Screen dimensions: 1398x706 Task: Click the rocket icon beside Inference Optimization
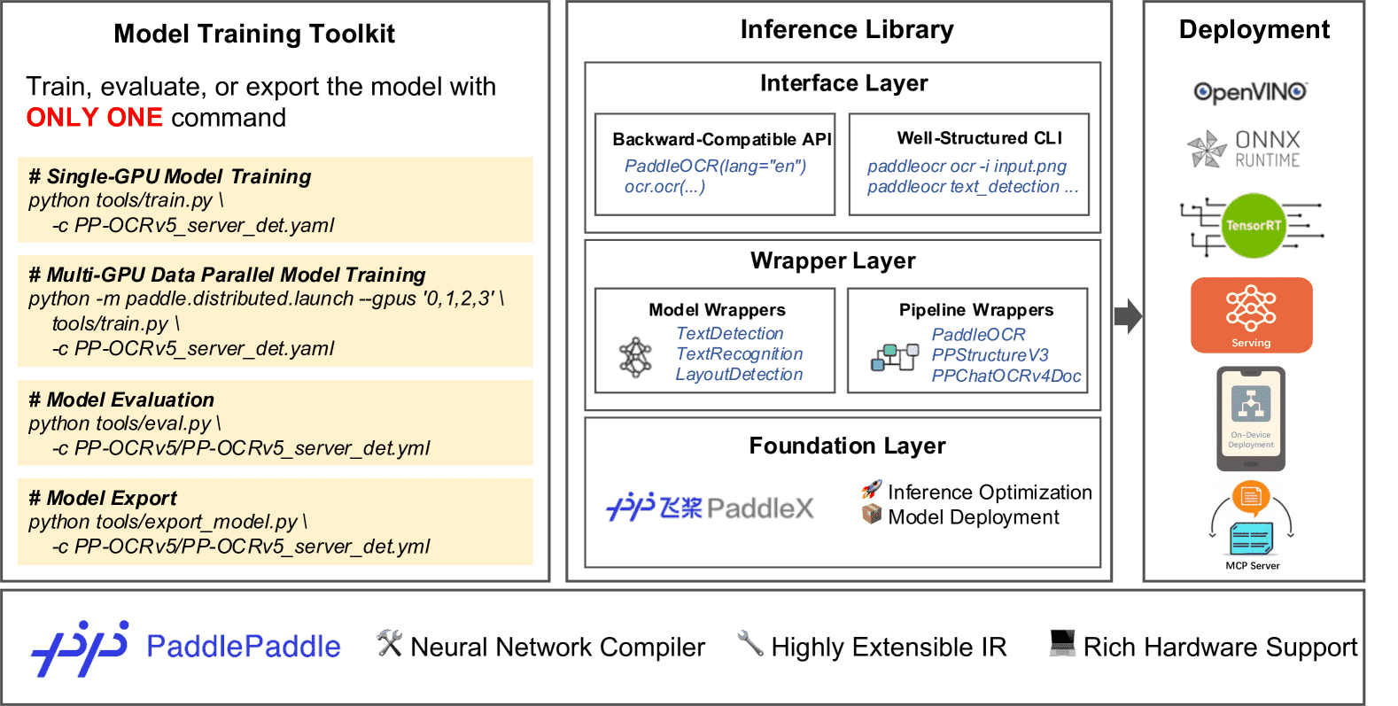tap(872, 490)
